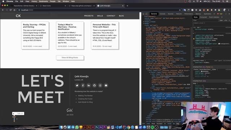The width and height of the screenshot is (231, 130).
Task: Click the #AAAAAA color swatch in Styles
Action: click(x=201, y=71)
